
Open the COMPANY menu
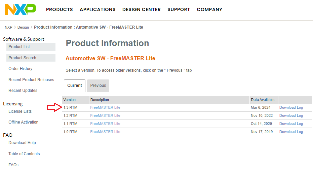(209, 9)
